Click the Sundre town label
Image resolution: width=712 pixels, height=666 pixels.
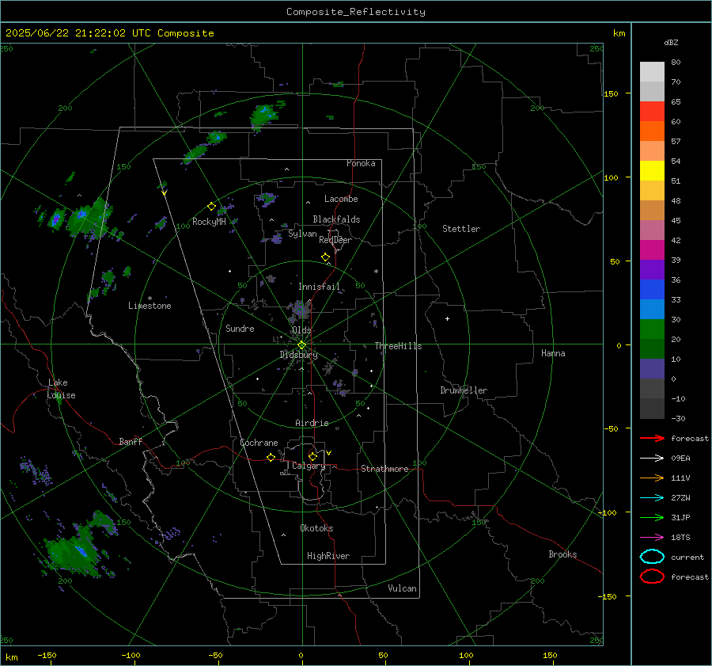click(x=240, y=329)
